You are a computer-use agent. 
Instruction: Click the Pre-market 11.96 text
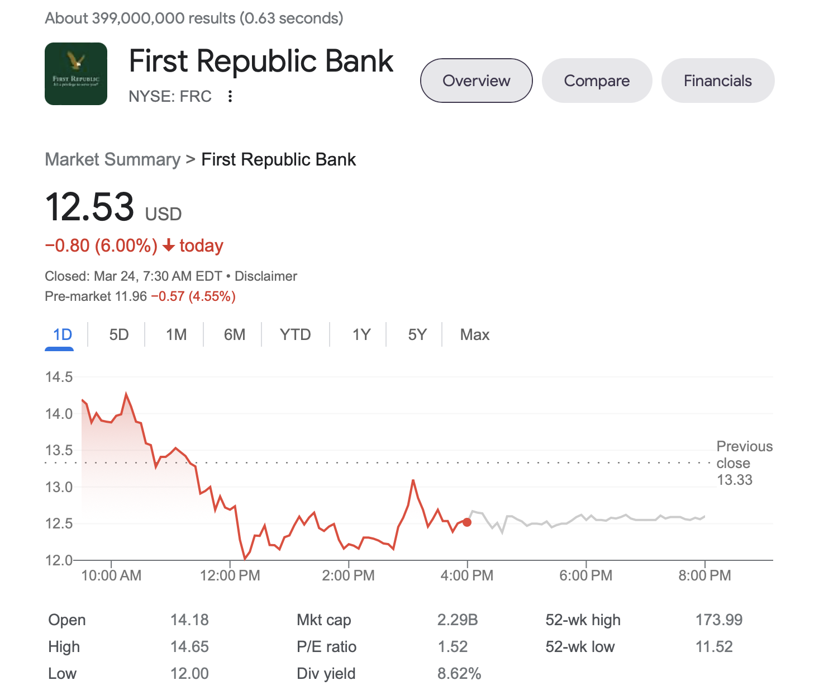pyautogui.click(x=96, y=296)
